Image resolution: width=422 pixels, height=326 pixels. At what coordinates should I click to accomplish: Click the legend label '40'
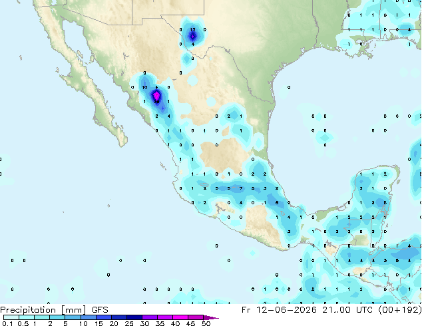tap(175, 323)
